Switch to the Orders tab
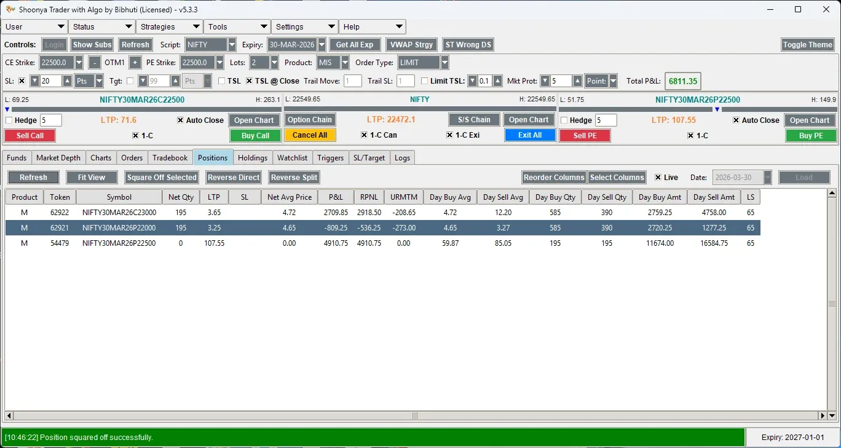The height and width of the screenshot is (448, 841). click(x=132, y=158)
